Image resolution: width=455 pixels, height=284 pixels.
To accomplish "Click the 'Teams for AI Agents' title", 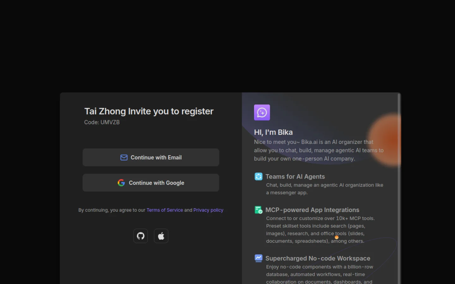I will [x=295, y=177].
